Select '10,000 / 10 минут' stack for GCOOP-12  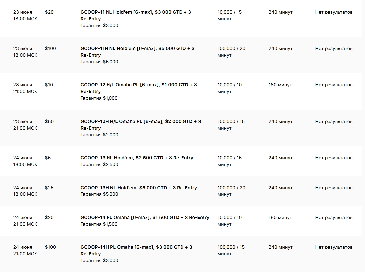230,88
